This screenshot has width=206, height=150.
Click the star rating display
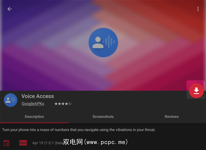pyautogui.click(x=63, y=104)
